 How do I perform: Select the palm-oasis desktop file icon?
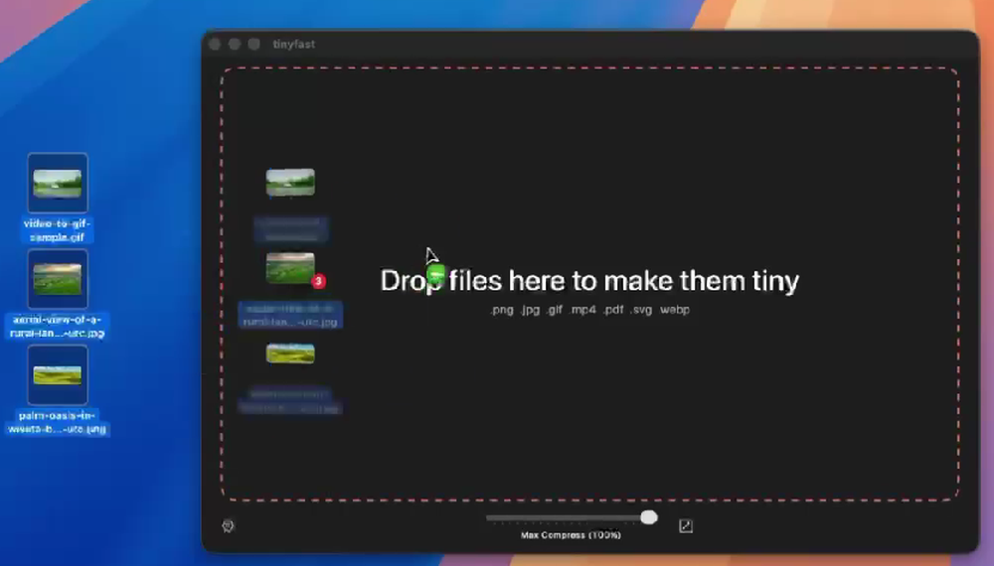point(58,374)
